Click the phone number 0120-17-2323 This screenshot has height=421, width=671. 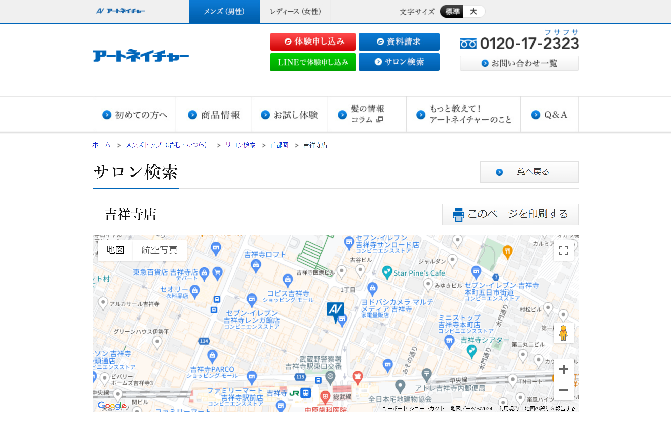pos(529,44)
